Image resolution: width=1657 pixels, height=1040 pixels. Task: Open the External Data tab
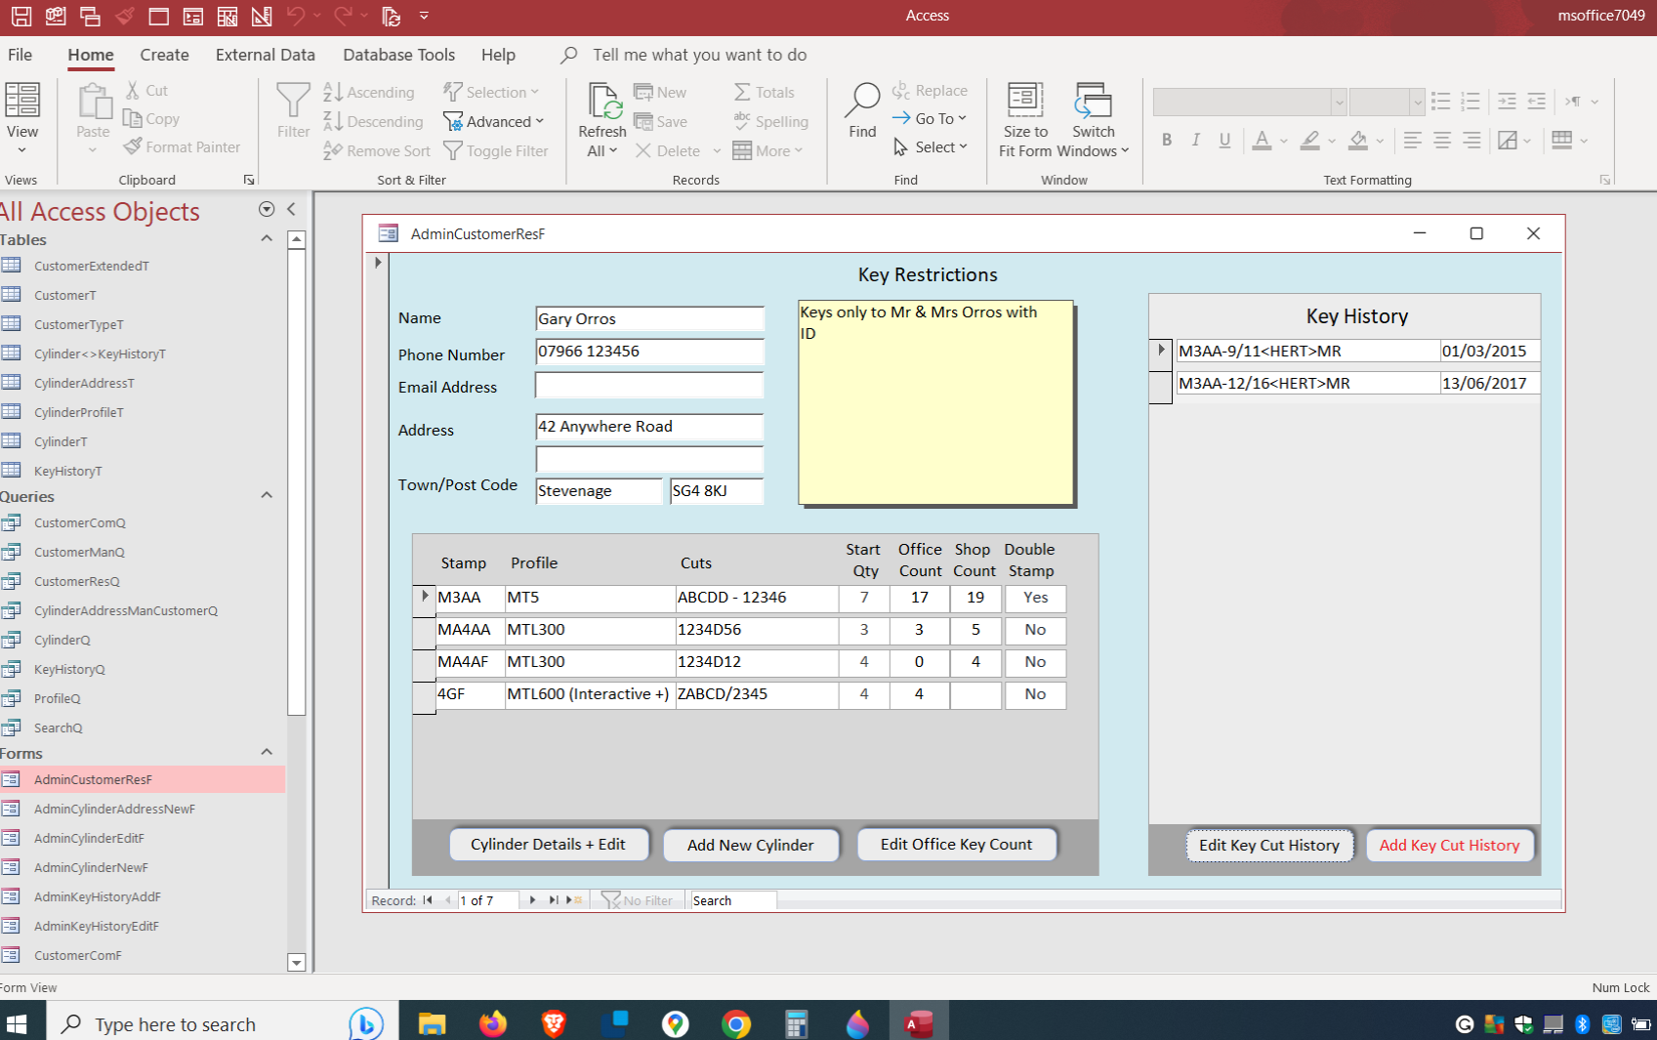[x=265, y=55]
